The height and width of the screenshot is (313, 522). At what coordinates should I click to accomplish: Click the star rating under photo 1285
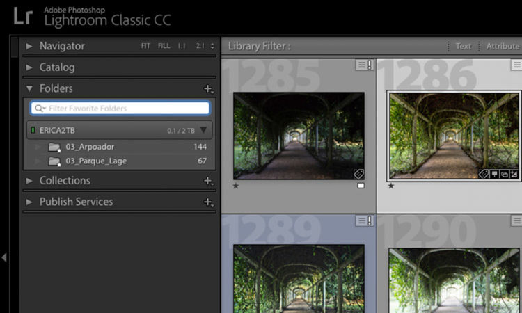(236, 186)
